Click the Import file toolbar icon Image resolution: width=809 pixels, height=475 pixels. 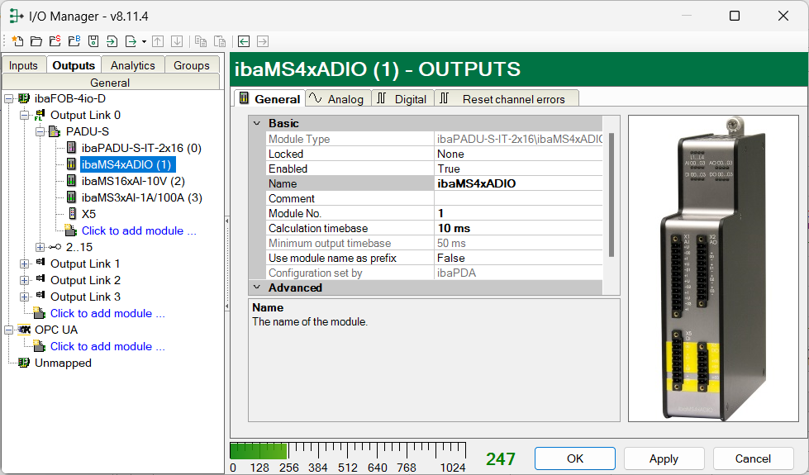tap(112, 41)
